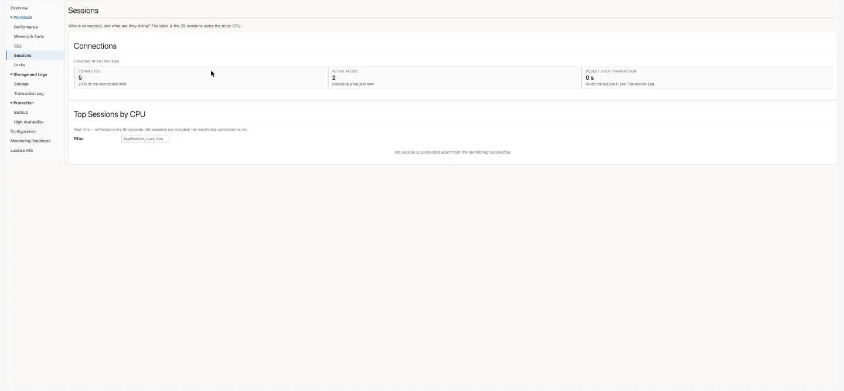This screenshot has height=391, width=844.
Task: Select the Sessions sidebar item
Action: (35, 56)
